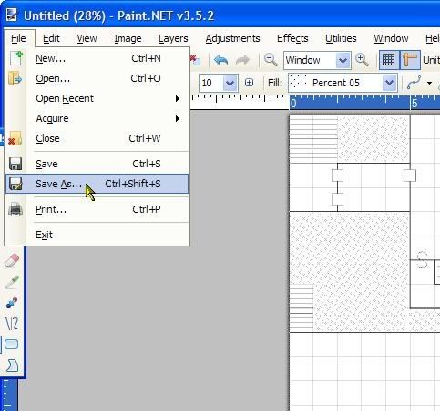The height and width of the screenshot is (411, 440).
Task: Expand the Open Recent submenu
Action: click(x=97, y=98)
